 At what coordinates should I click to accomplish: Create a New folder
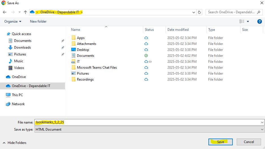38,21
